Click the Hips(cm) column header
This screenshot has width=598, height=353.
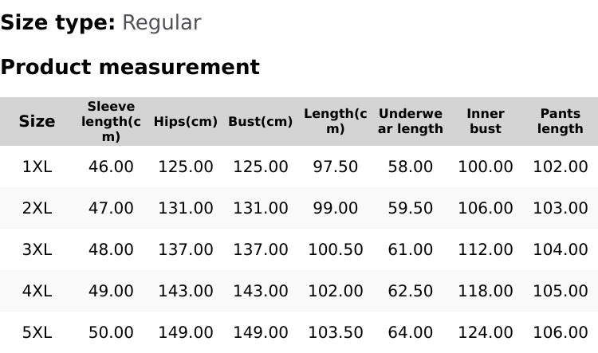(x=186, y=121)
